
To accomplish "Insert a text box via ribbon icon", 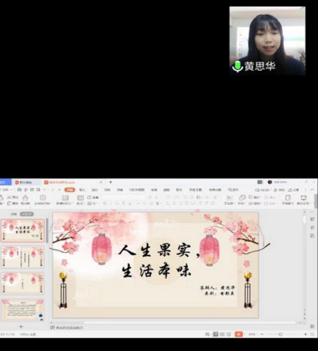I will 229,197.
